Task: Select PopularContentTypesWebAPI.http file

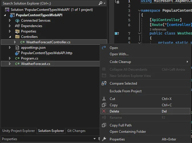Action: [x=46, y=53]
